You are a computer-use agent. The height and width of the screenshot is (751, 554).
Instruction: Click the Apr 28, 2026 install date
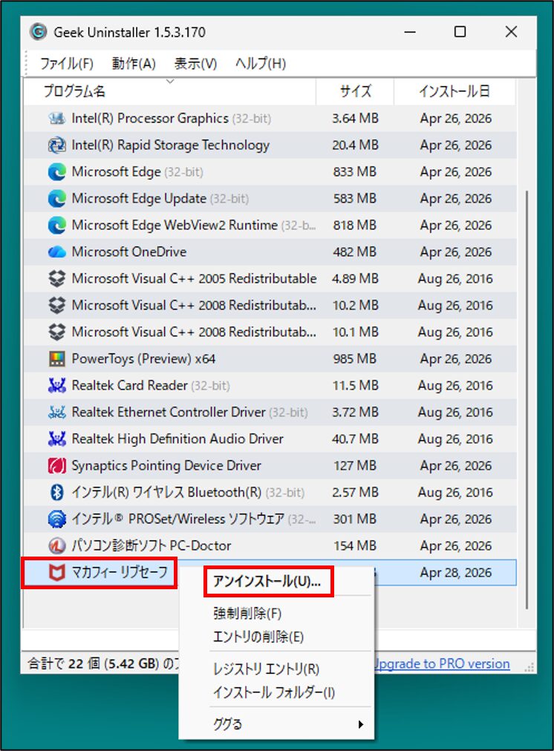[x=456, y=572]
